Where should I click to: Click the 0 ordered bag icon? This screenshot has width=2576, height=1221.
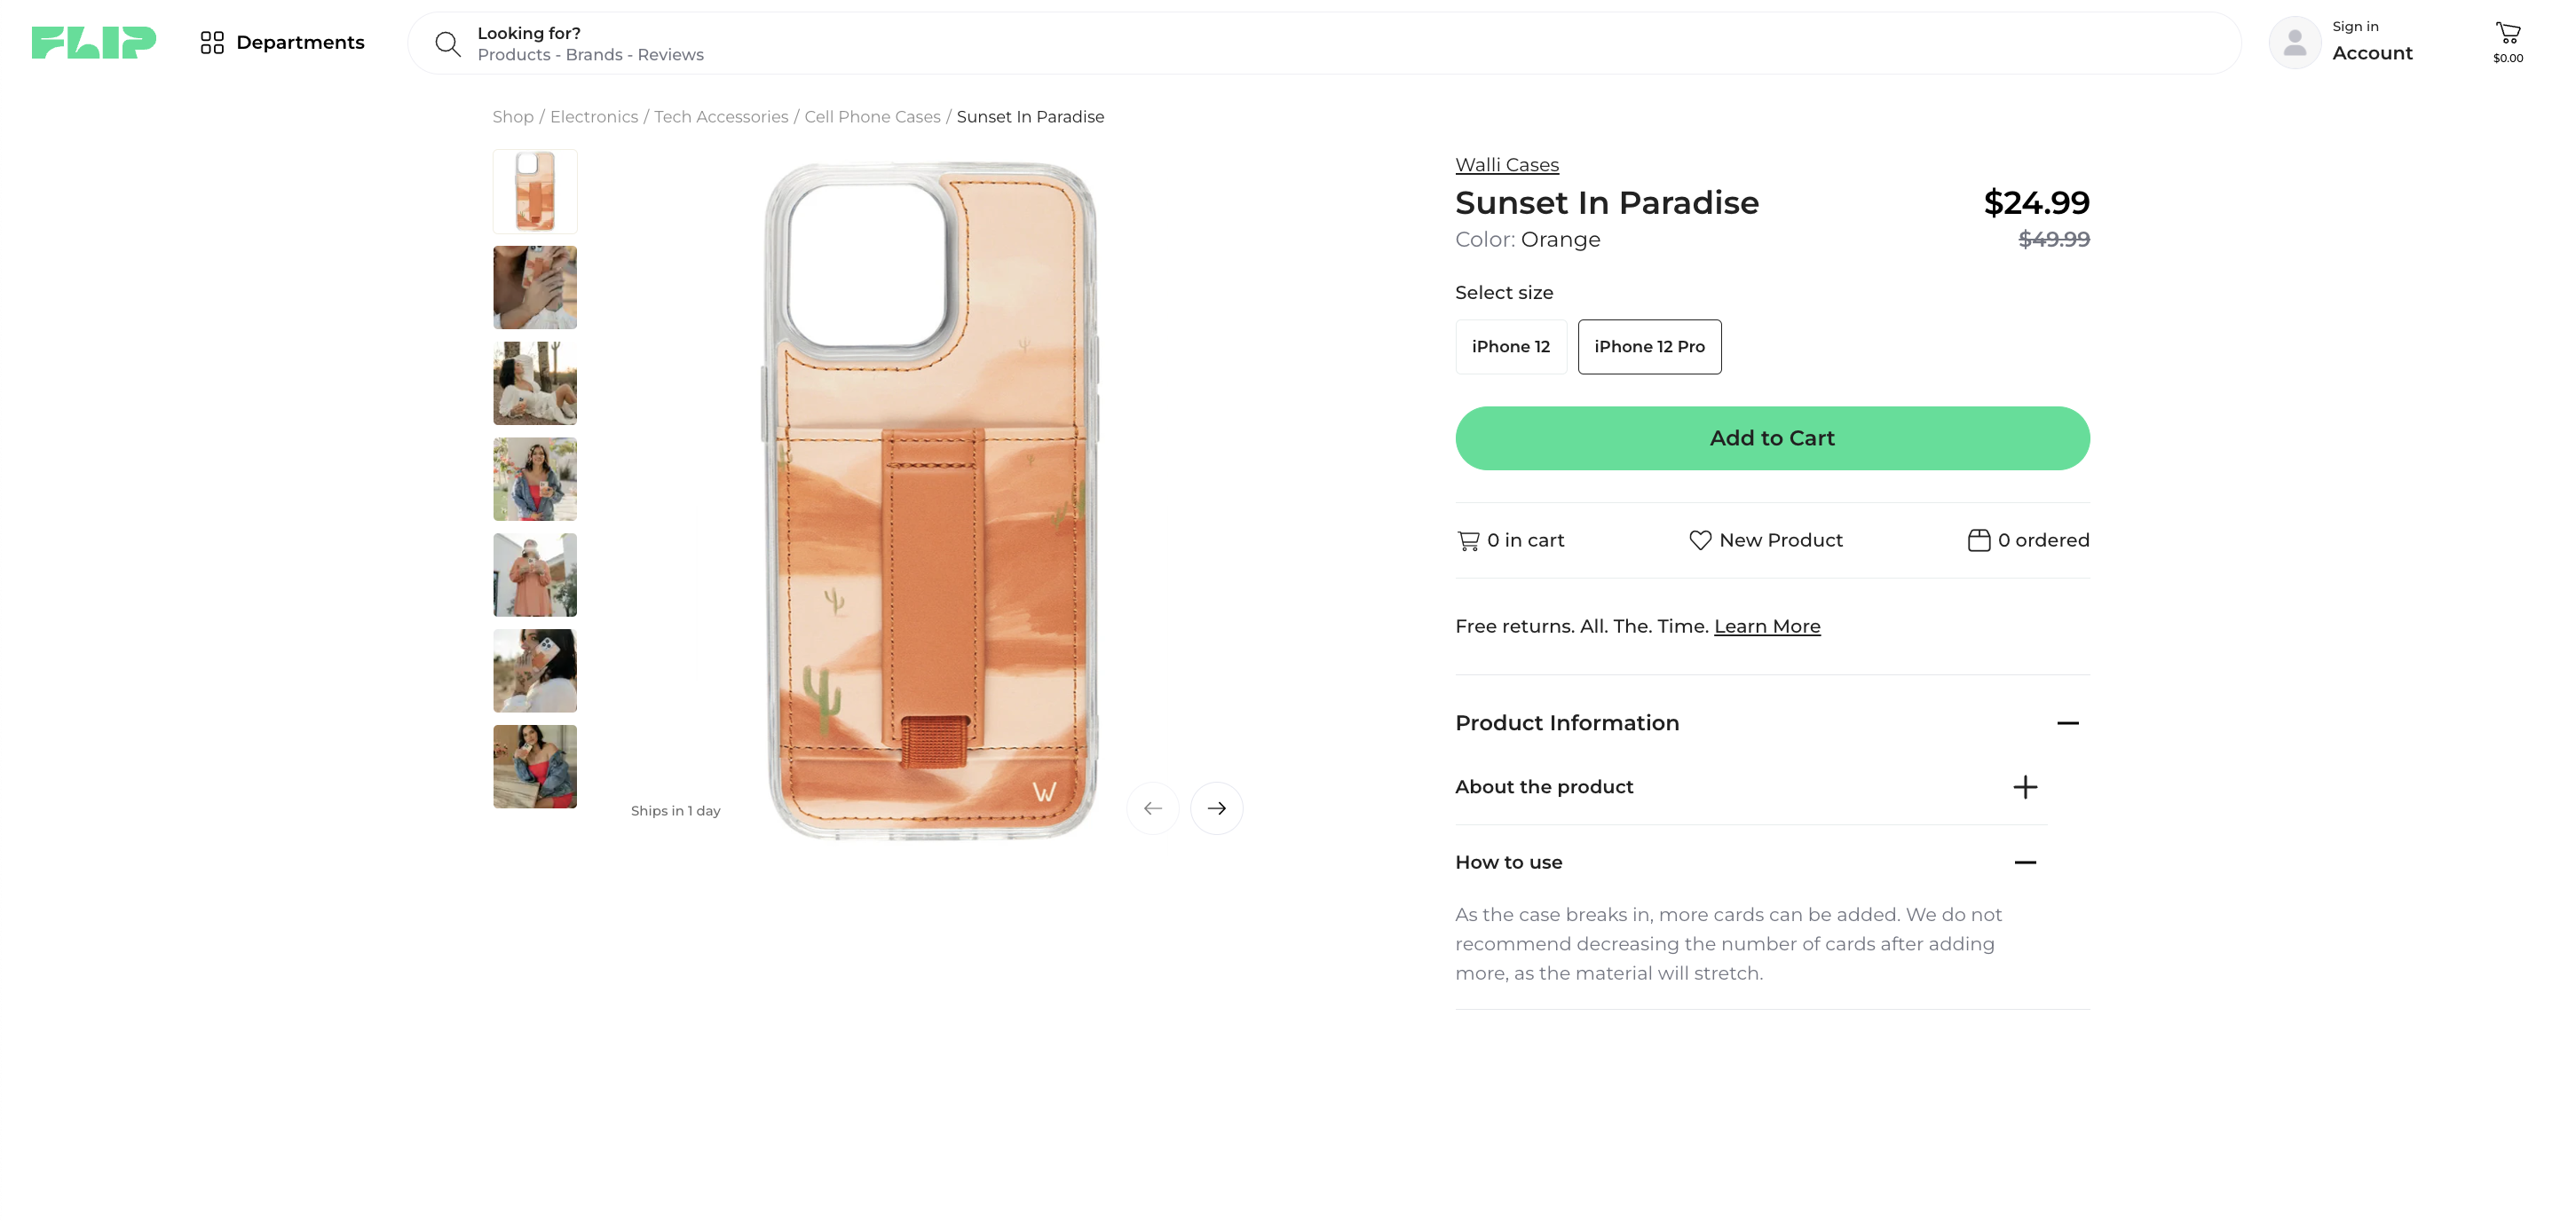[1978, 540]
